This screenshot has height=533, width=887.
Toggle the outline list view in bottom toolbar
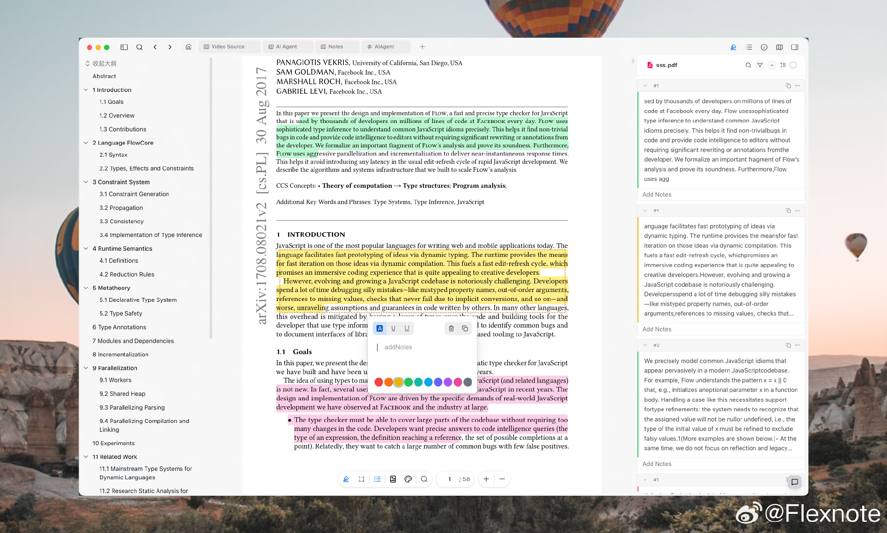coord(377,479)
